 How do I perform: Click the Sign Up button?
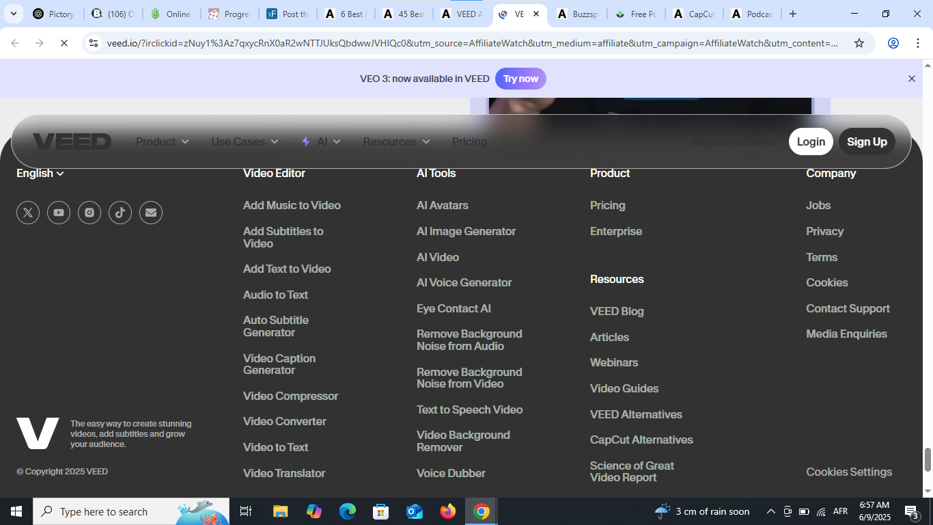(867, 142)
